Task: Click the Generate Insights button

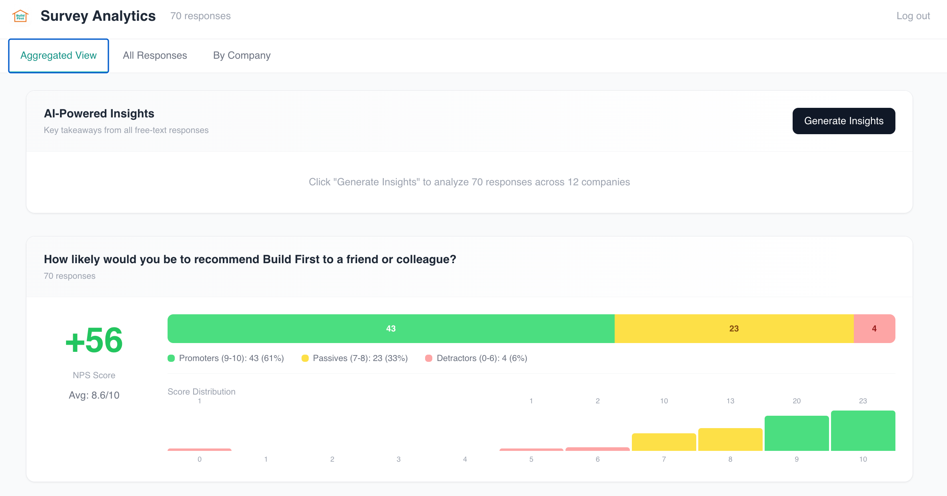Action: coord(844,121)
